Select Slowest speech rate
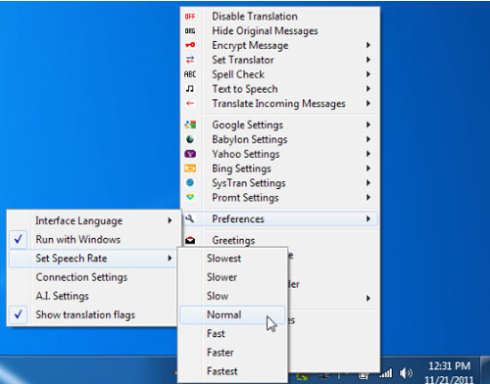The width and height of the screenshot is (490, 384). 232,259
